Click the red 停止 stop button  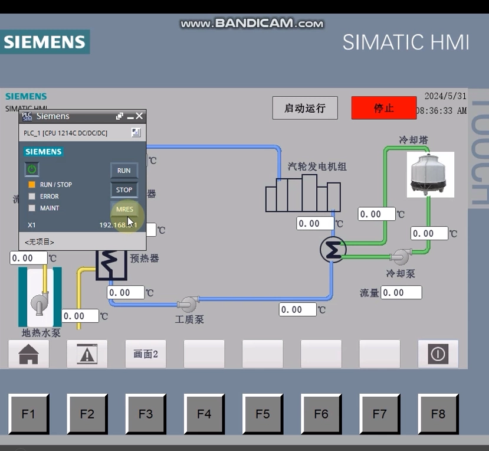tap(384, 108)
